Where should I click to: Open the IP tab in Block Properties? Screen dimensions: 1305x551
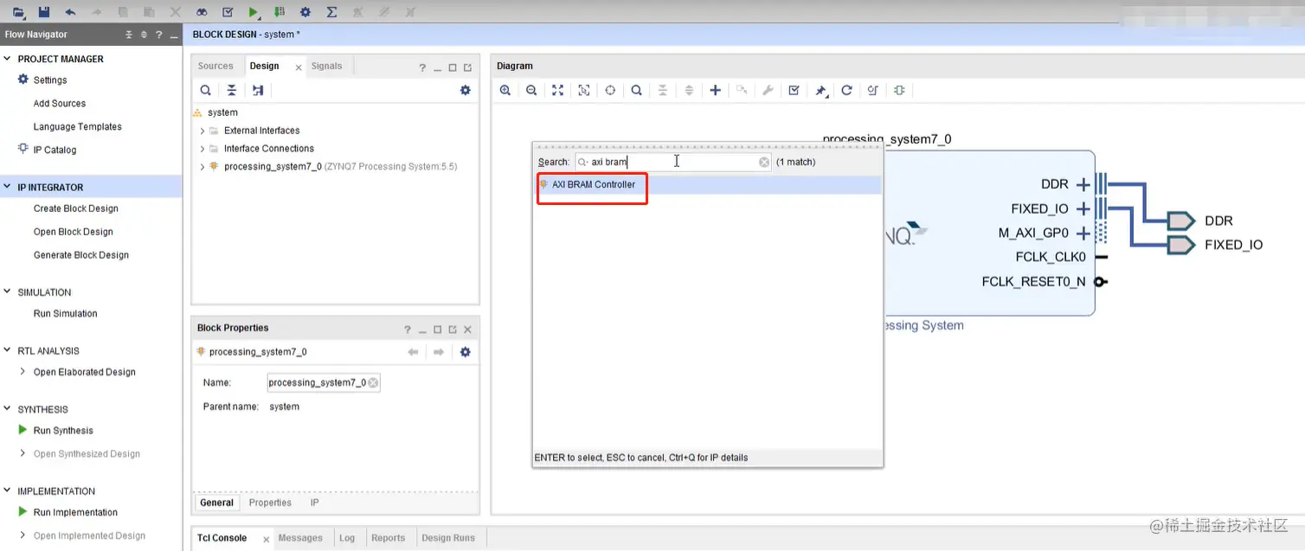315,503
